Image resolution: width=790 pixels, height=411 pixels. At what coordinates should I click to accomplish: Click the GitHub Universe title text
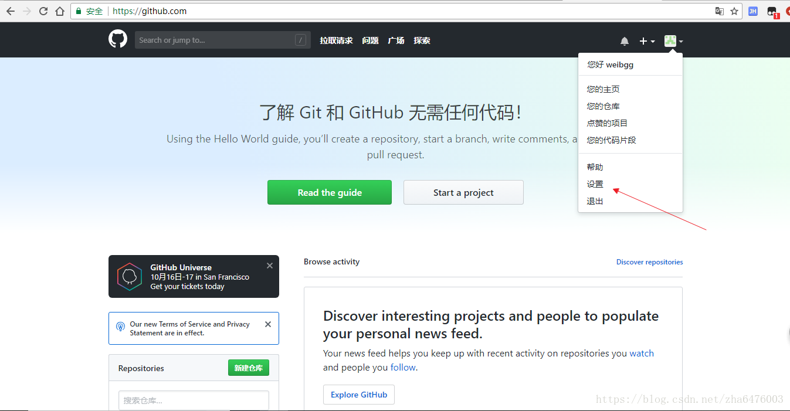pos(181,267)
